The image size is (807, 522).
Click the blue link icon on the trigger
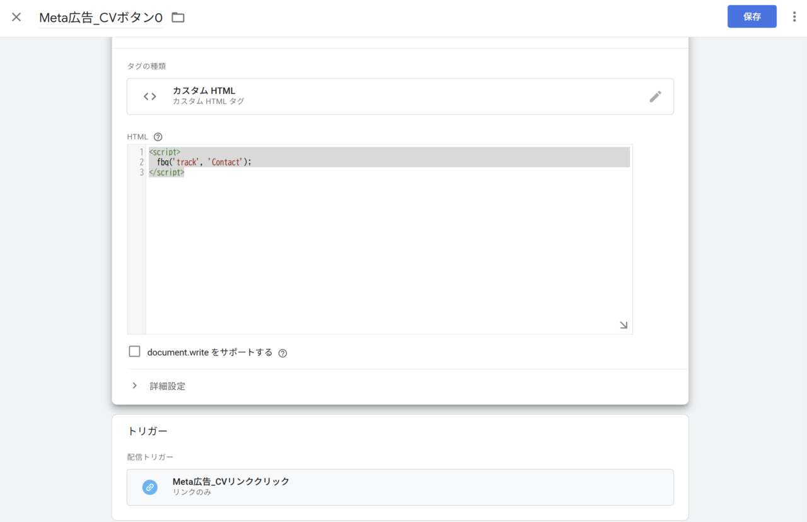tap(149, 487)
